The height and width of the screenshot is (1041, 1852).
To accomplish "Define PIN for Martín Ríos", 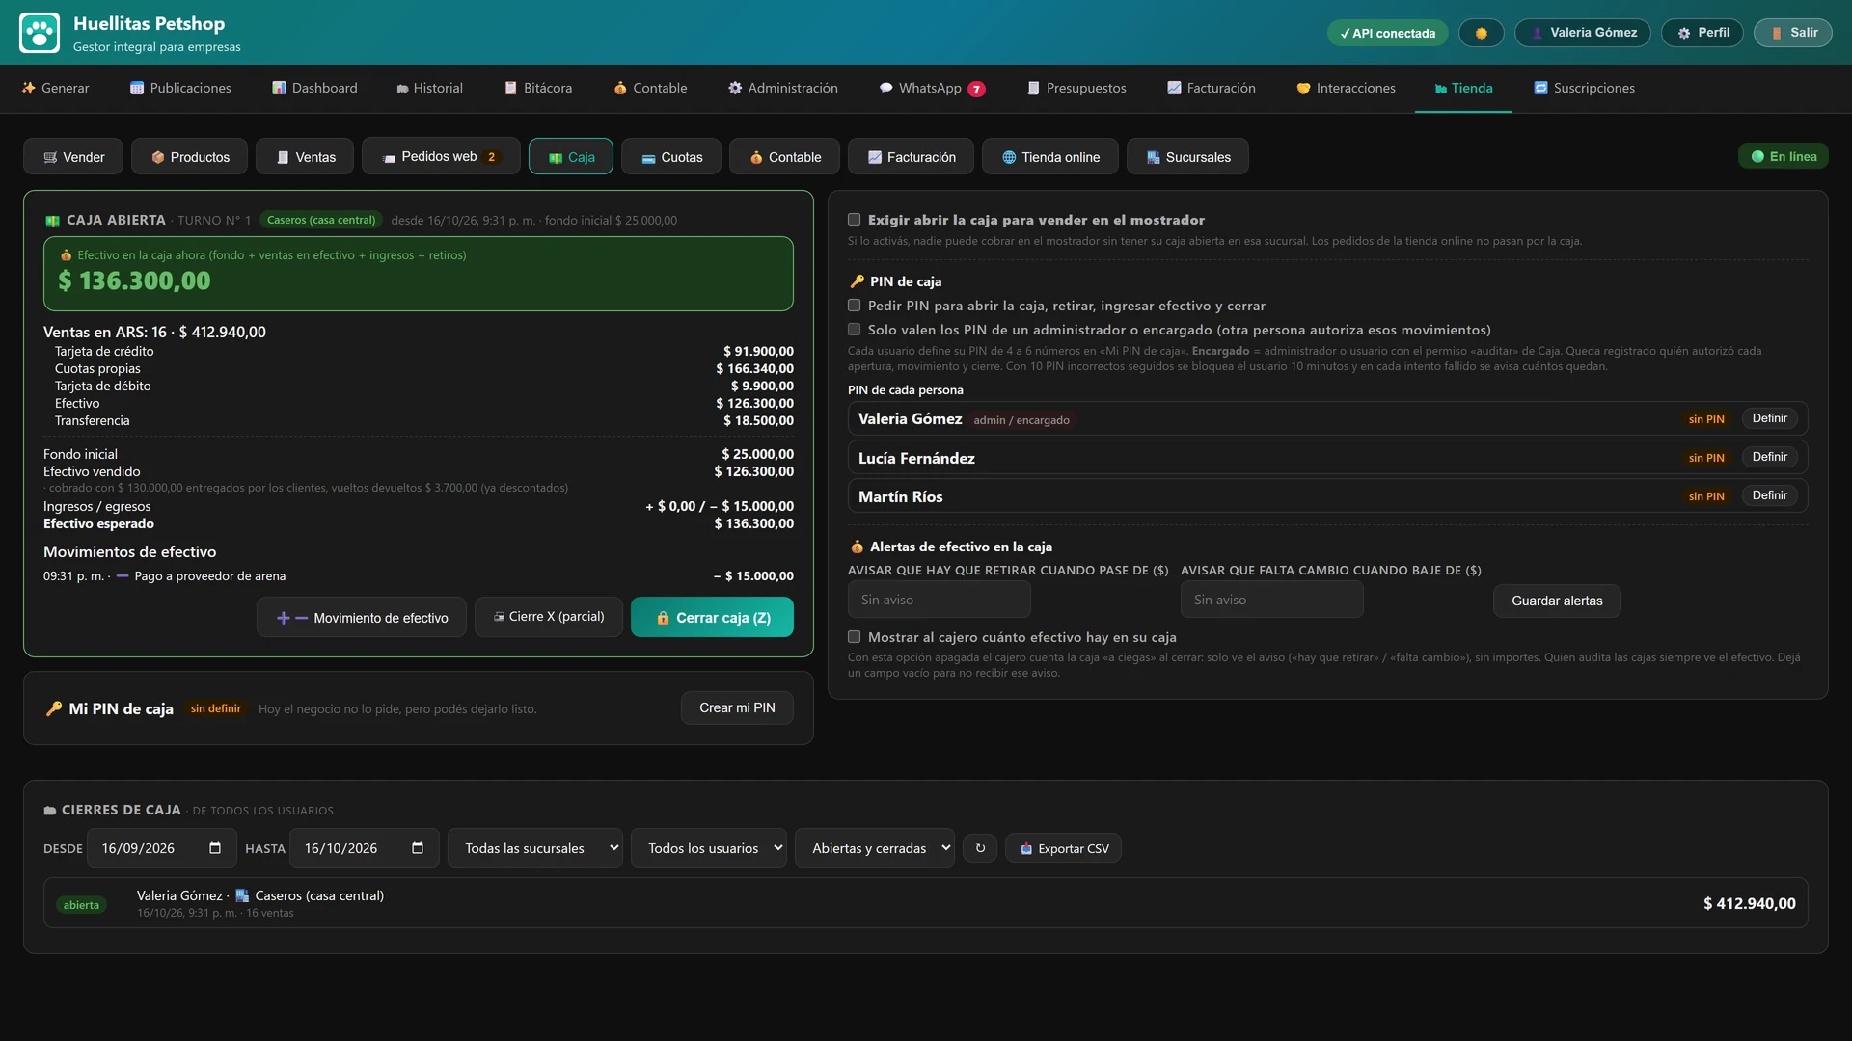I will point(1770,495).
